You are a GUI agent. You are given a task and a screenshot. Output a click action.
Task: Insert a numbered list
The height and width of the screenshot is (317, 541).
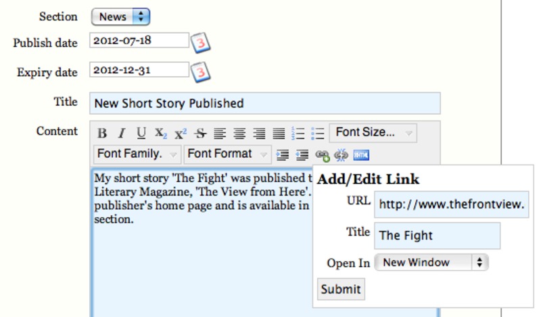(298, 133)
